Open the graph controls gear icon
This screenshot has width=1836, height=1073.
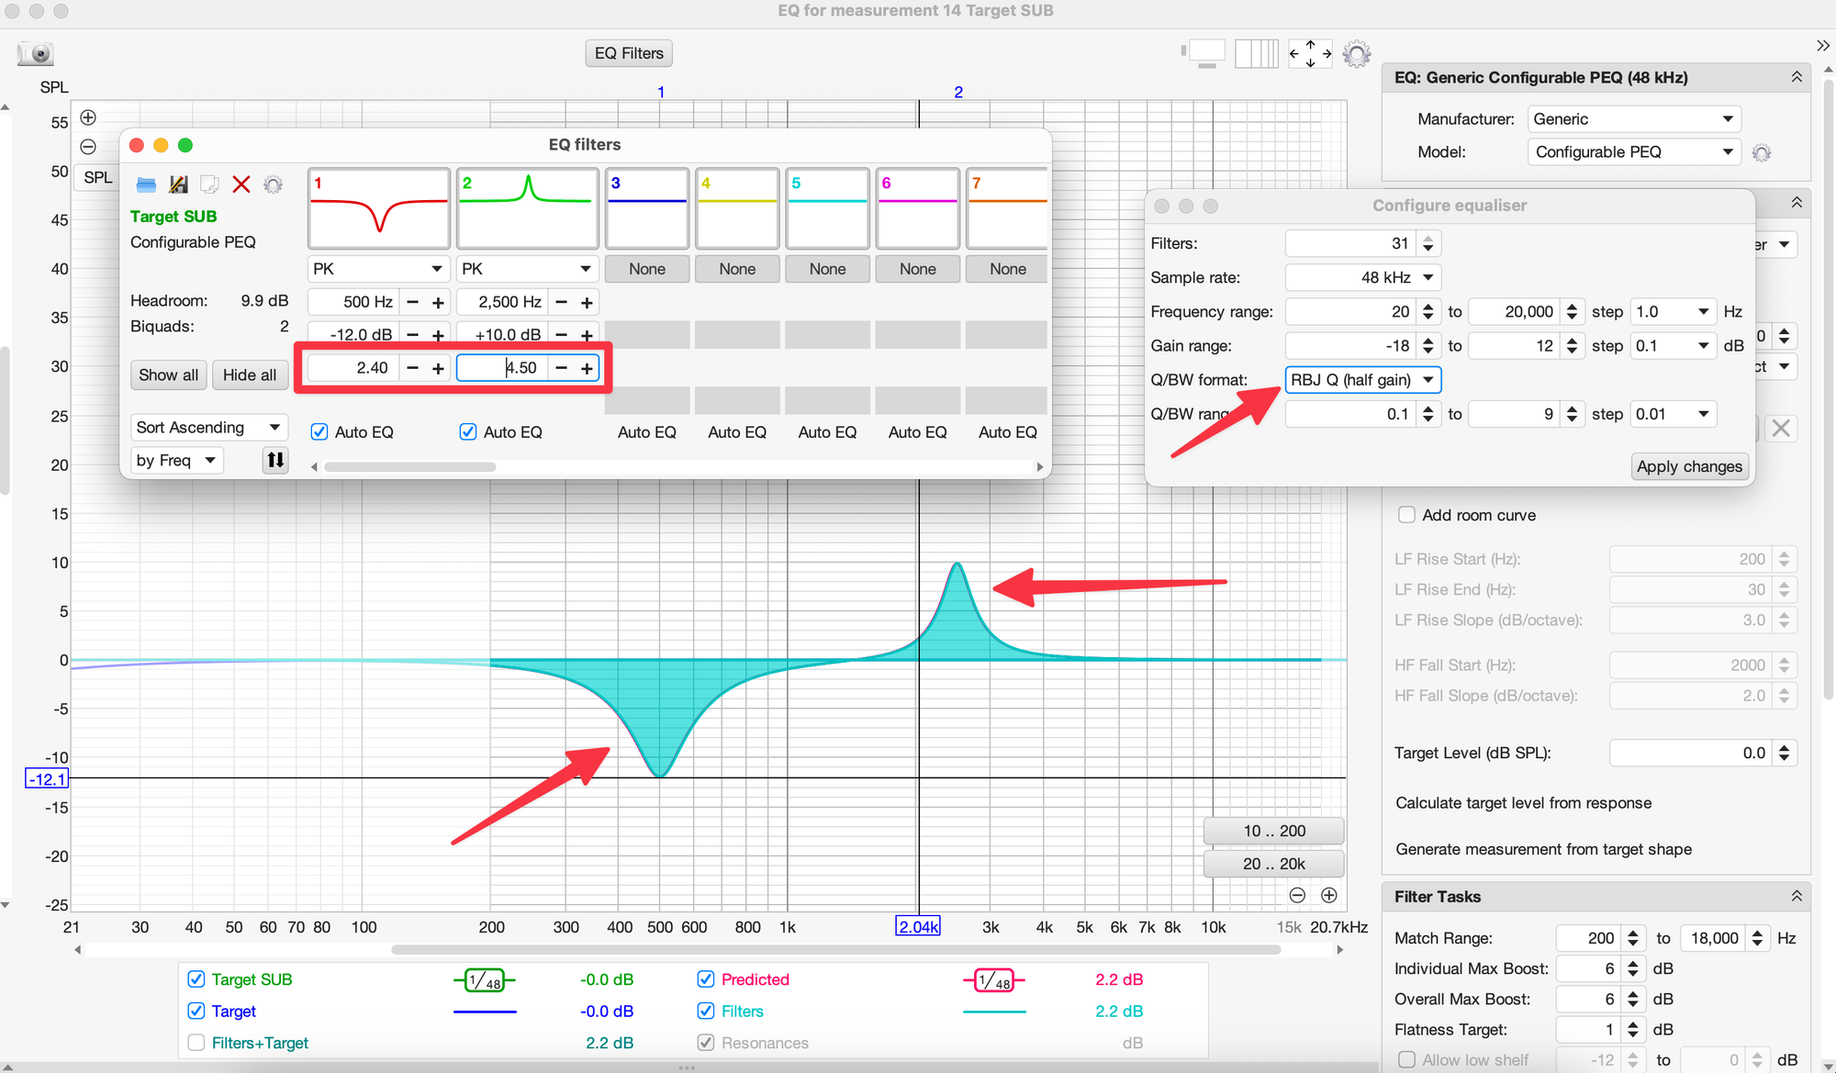tap(1356, 54)
